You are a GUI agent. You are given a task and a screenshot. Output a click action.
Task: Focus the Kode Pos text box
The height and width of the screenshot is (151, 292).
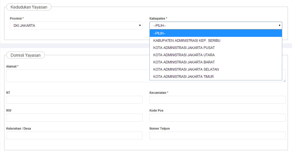point(217,118)
